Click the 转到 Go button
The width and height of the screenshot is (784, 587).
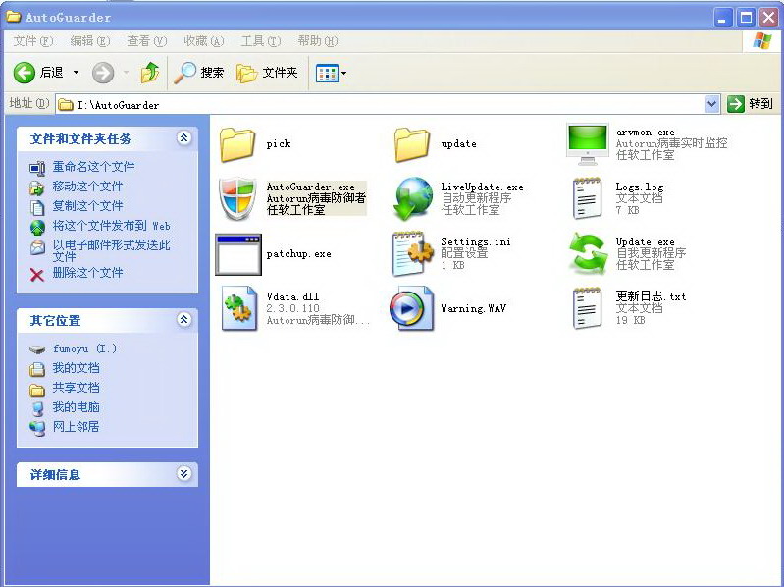(750, 104)
